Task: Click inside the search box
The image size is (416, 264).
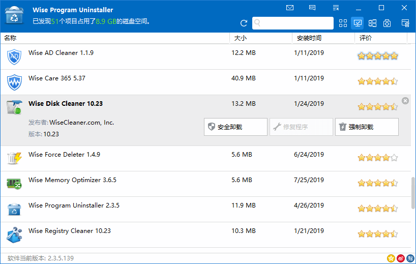Action: tap(292, 23)
